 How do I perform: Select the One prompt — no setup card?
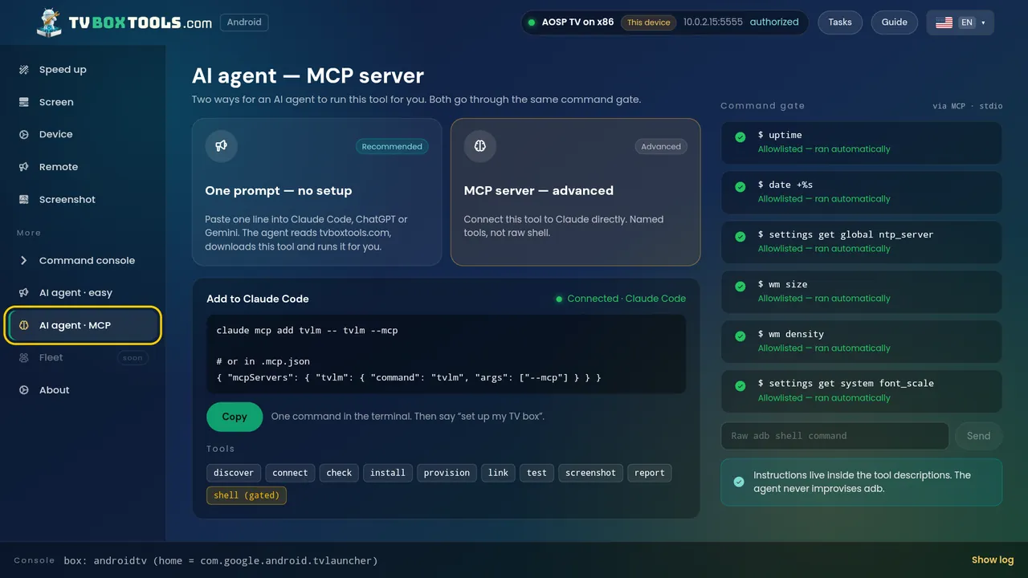click(316, 192)
